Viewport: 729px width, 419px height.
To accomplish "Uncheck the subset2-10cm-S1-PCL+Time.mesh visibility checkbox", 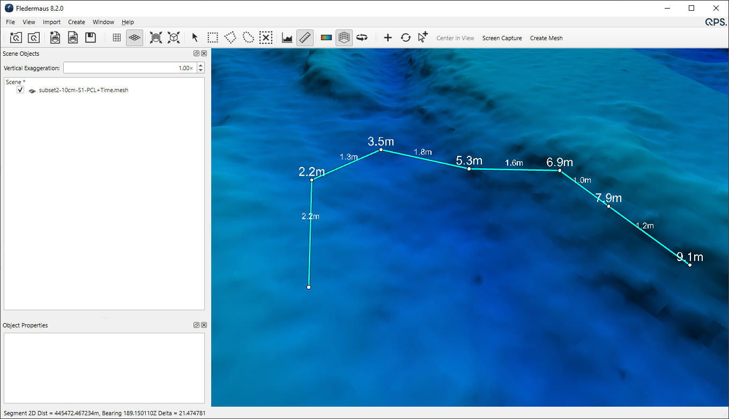I will click(x=20, y=90).
